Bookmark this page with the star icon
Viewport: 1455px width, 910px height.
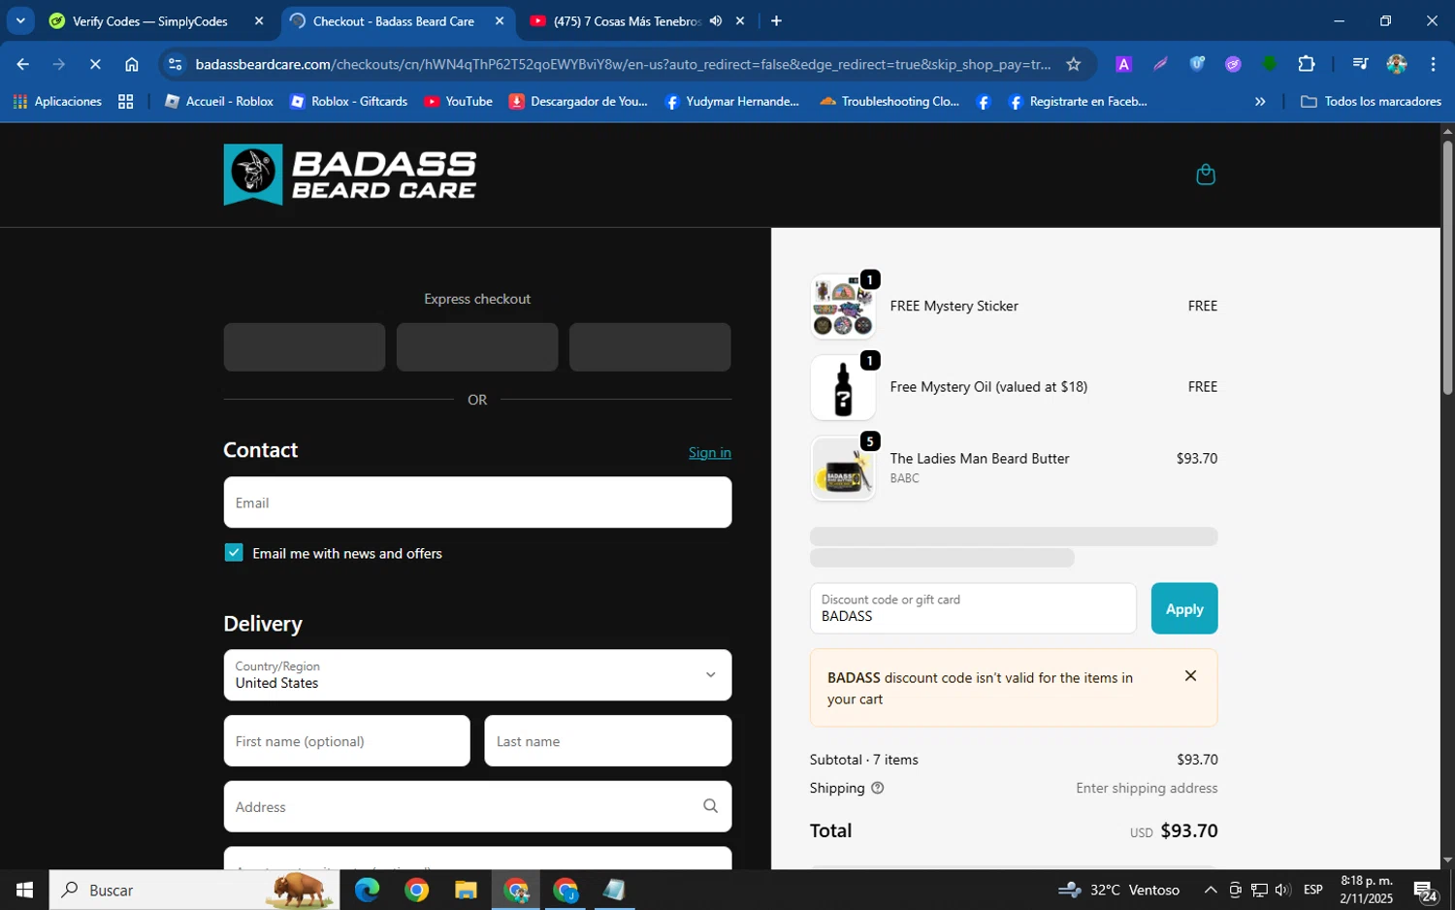pos(1073,64)
